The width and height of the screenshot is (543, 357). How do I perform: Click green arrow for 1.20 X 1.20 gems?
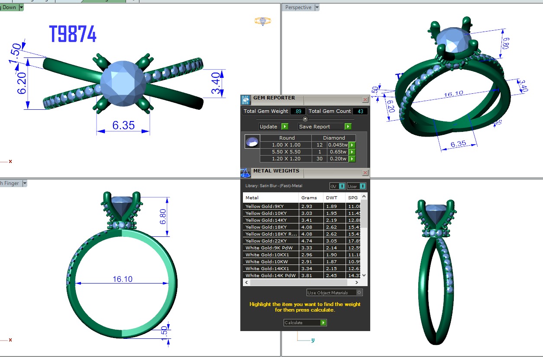(352, 159)
